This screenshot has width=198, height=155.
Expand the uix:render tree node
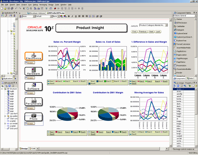pos(5,123)
